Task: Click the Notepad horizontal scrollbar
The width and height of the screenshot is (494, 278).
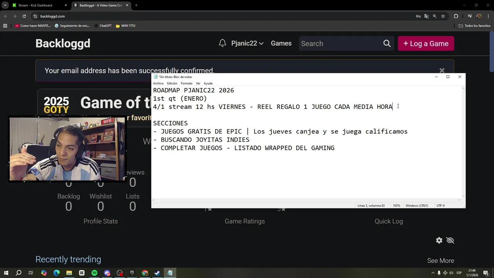Action: [306, 200]
